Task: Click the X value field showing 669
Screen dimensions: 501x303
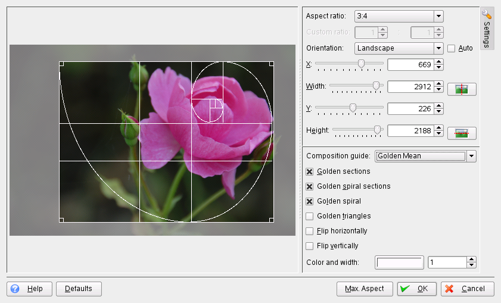Action: point(411,65)
